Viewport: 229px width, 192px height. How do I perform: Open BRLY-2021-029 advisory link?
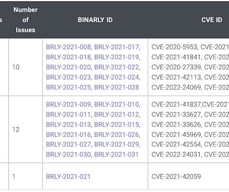pos(116,144)
